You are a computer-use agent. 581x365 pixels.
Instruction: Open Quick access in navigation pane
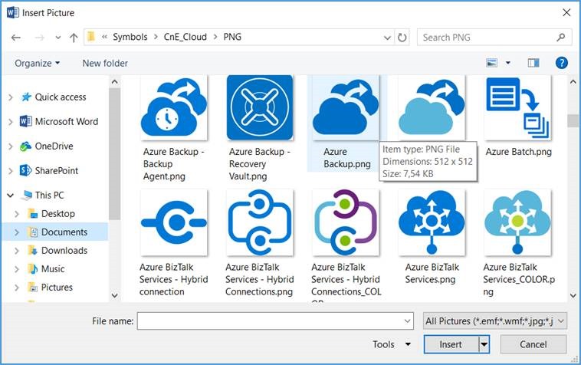click(x=61, y=97)
